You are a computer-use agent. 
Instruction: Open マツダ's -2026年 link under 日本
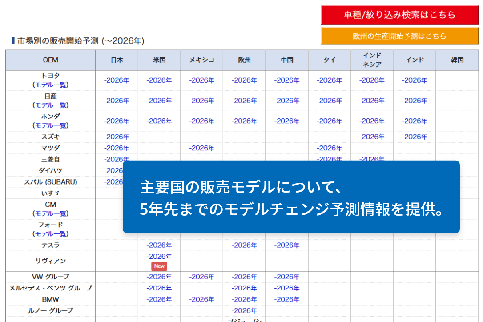117,148
